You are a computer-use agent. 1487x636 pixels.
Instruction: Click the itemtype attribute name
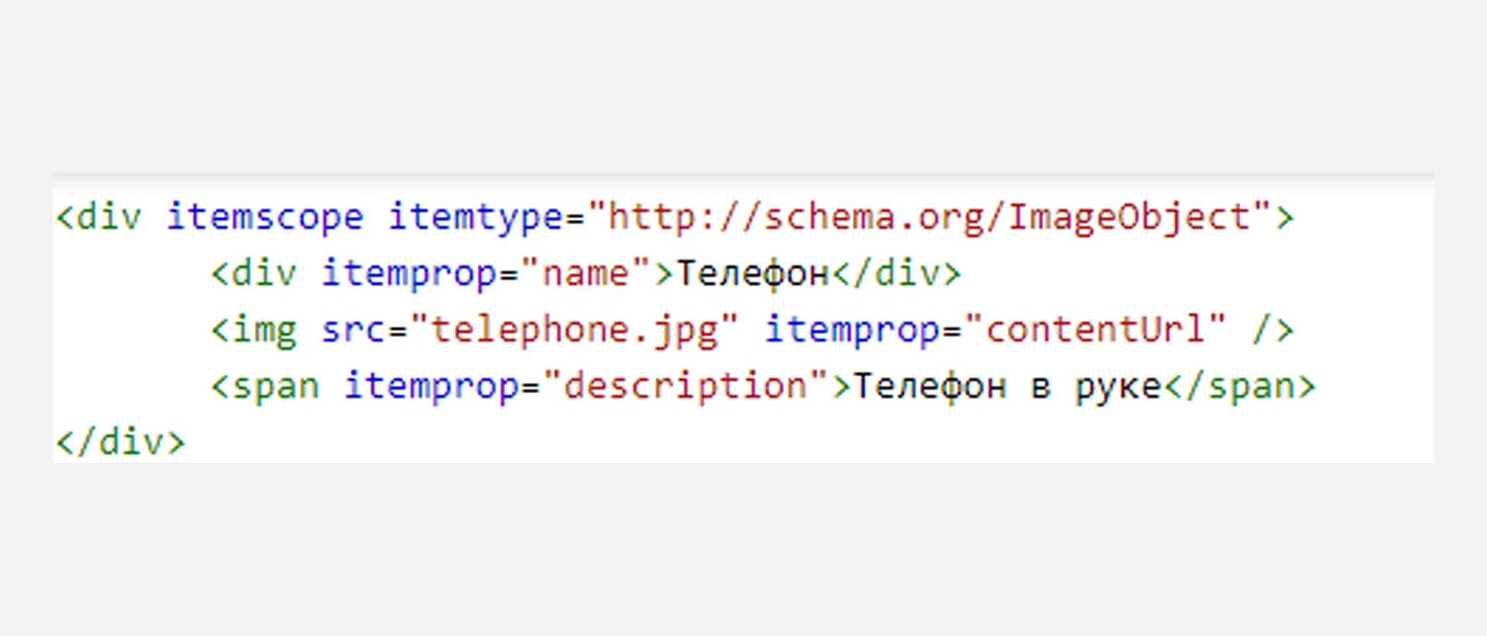(x=476, y=217)
